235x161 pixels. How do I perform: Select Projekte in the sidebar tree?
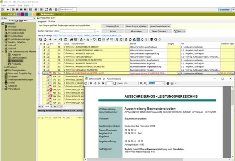[12, 27]
